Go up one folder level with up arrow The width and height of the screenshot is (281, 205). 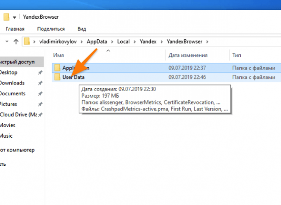(x=16, y=42)
